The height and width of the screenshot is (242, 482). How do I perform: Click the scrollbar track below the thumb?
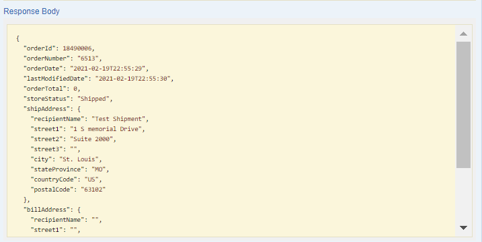pyautogui.click(x=463, y=194)
